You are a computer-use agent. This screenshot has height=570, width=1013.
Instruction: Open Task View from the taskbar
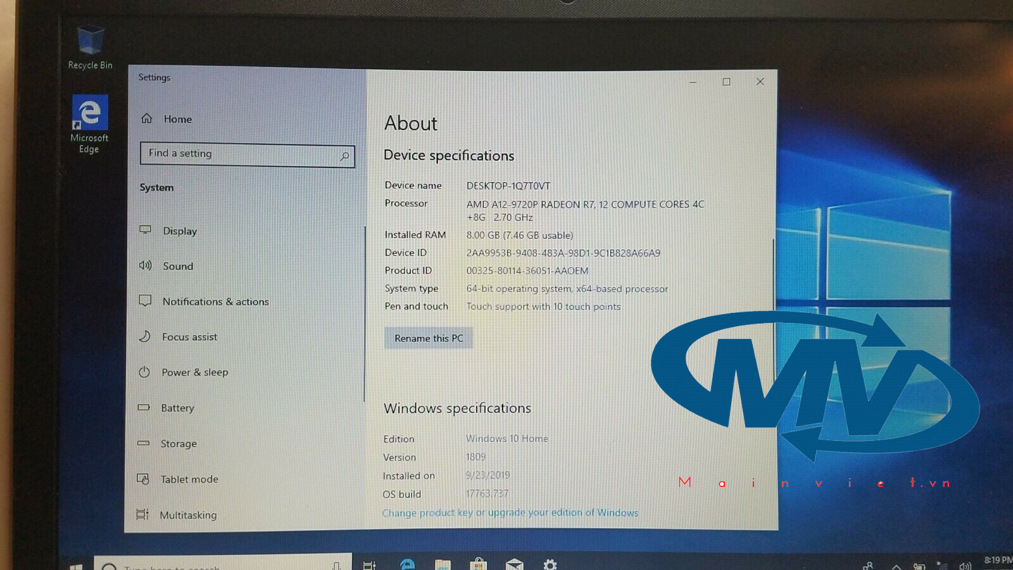point(370,565)
